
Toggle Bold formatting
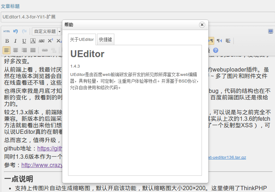(7, 41)
